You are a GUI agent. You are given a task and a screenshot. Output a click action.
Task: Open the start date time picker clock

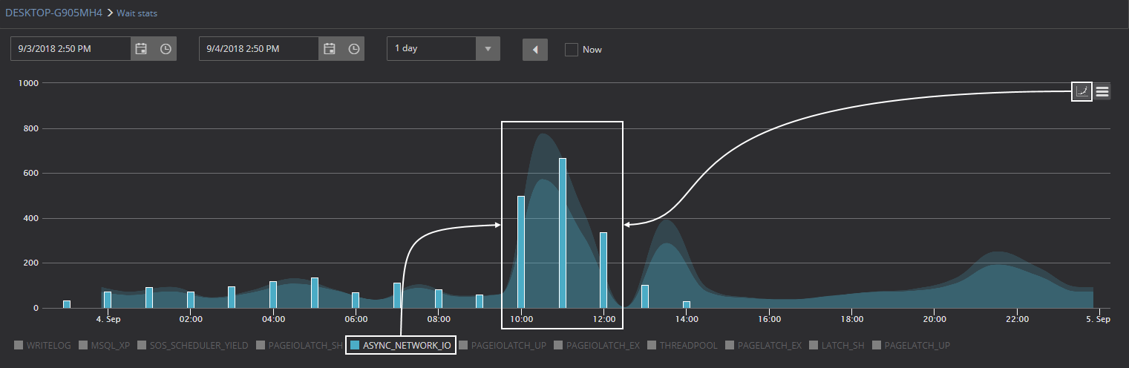coord(166,49)
